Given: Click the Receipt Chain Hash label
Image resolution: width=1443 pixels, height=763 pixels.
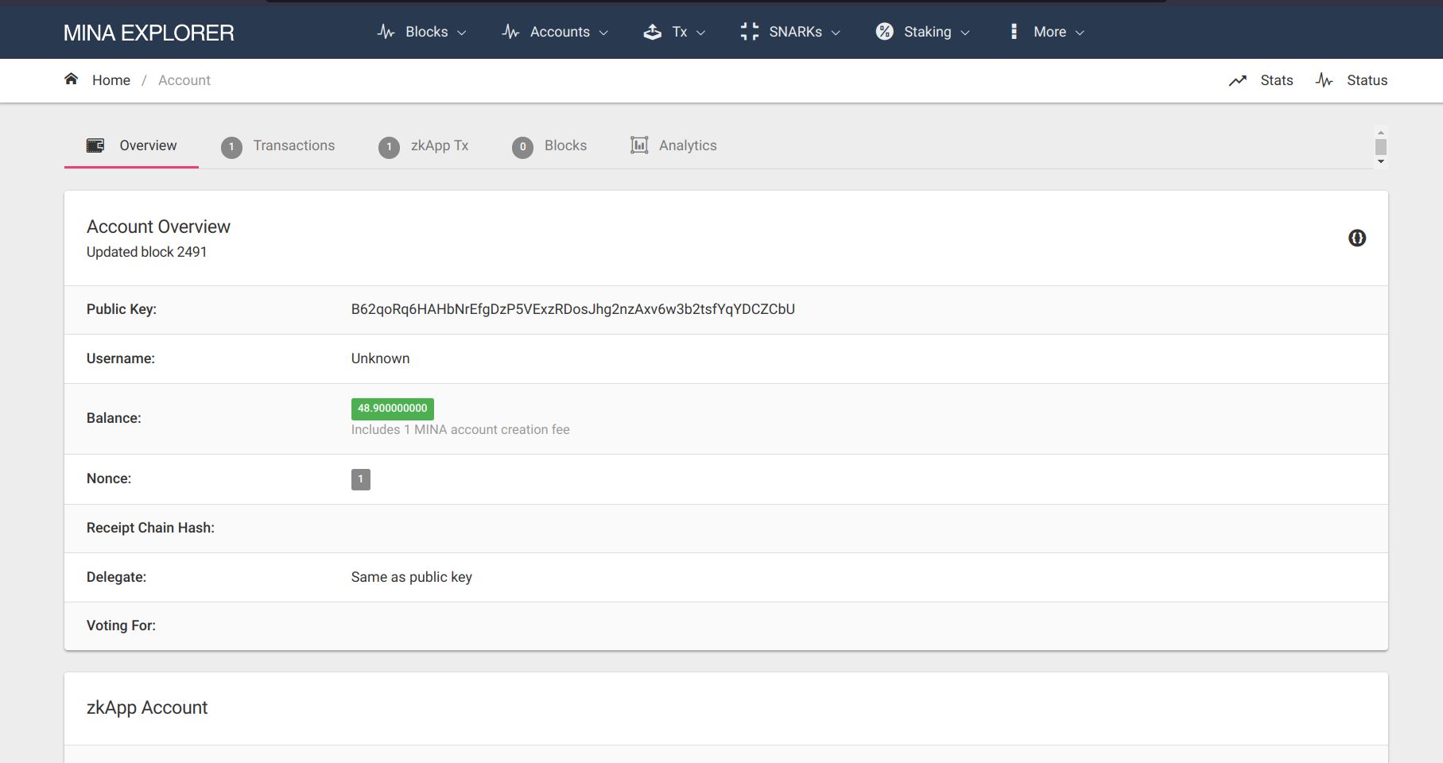Looking at the screenshot, I should pyautogui.click(x=150, y=528).
